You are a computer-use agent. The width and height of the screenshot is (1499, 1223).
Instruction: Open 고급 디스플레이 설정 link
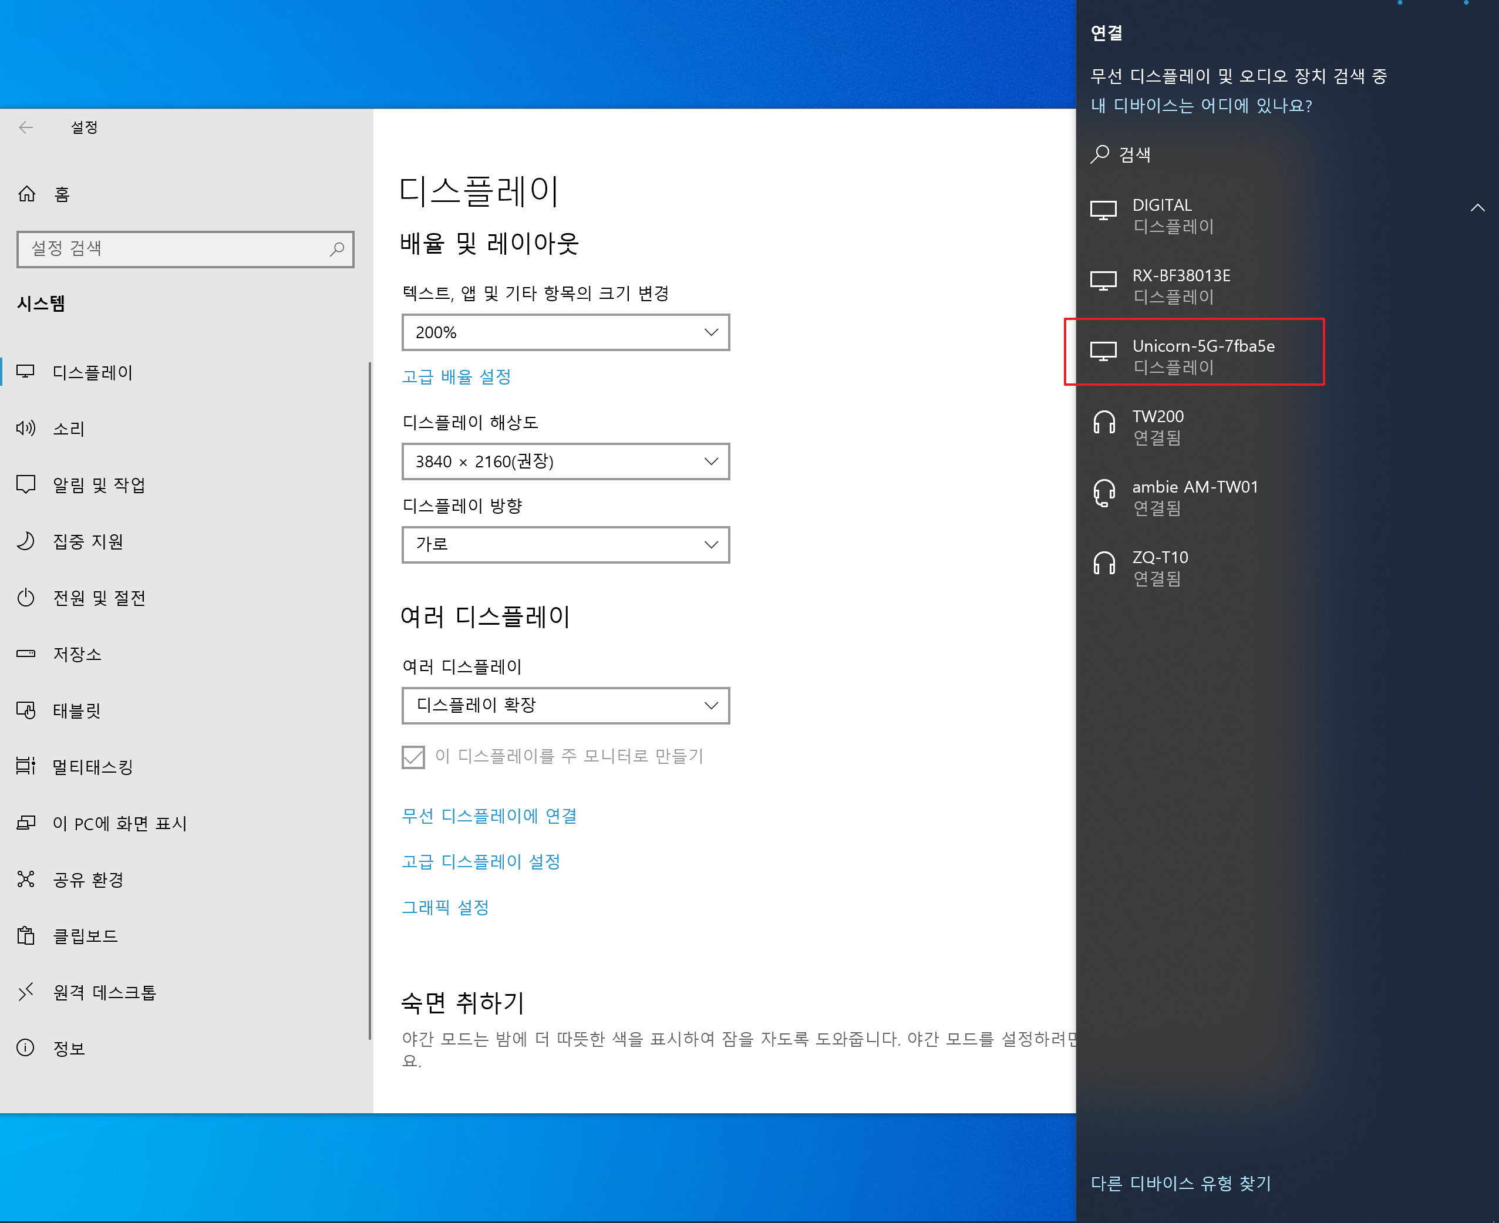pos(481,861)
